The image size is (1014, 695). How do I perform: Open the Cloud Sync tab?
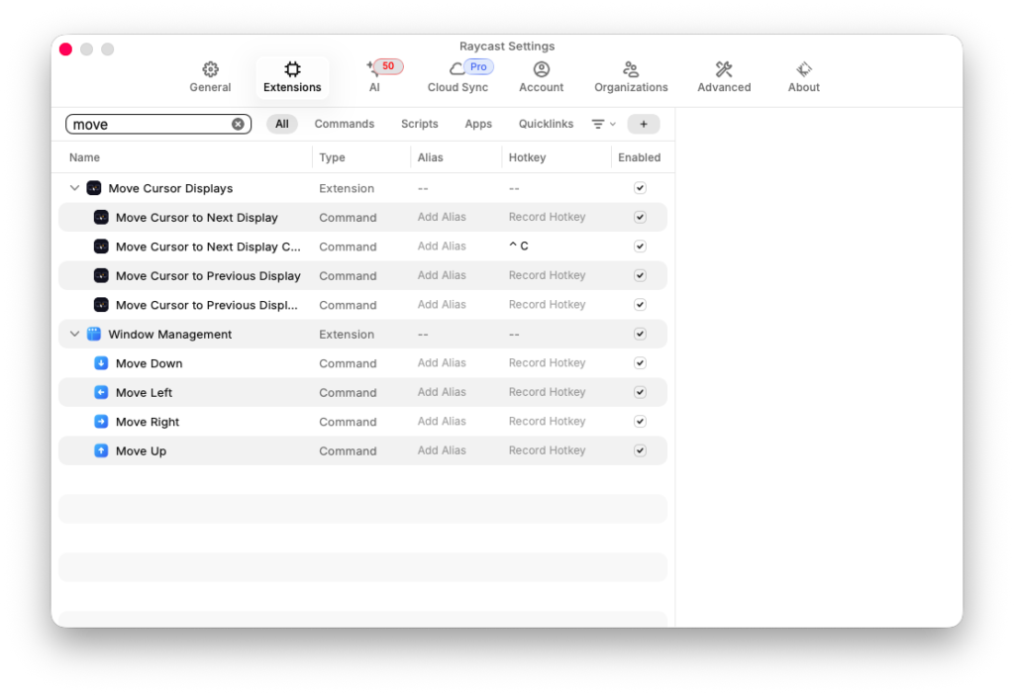coord(457,77)
